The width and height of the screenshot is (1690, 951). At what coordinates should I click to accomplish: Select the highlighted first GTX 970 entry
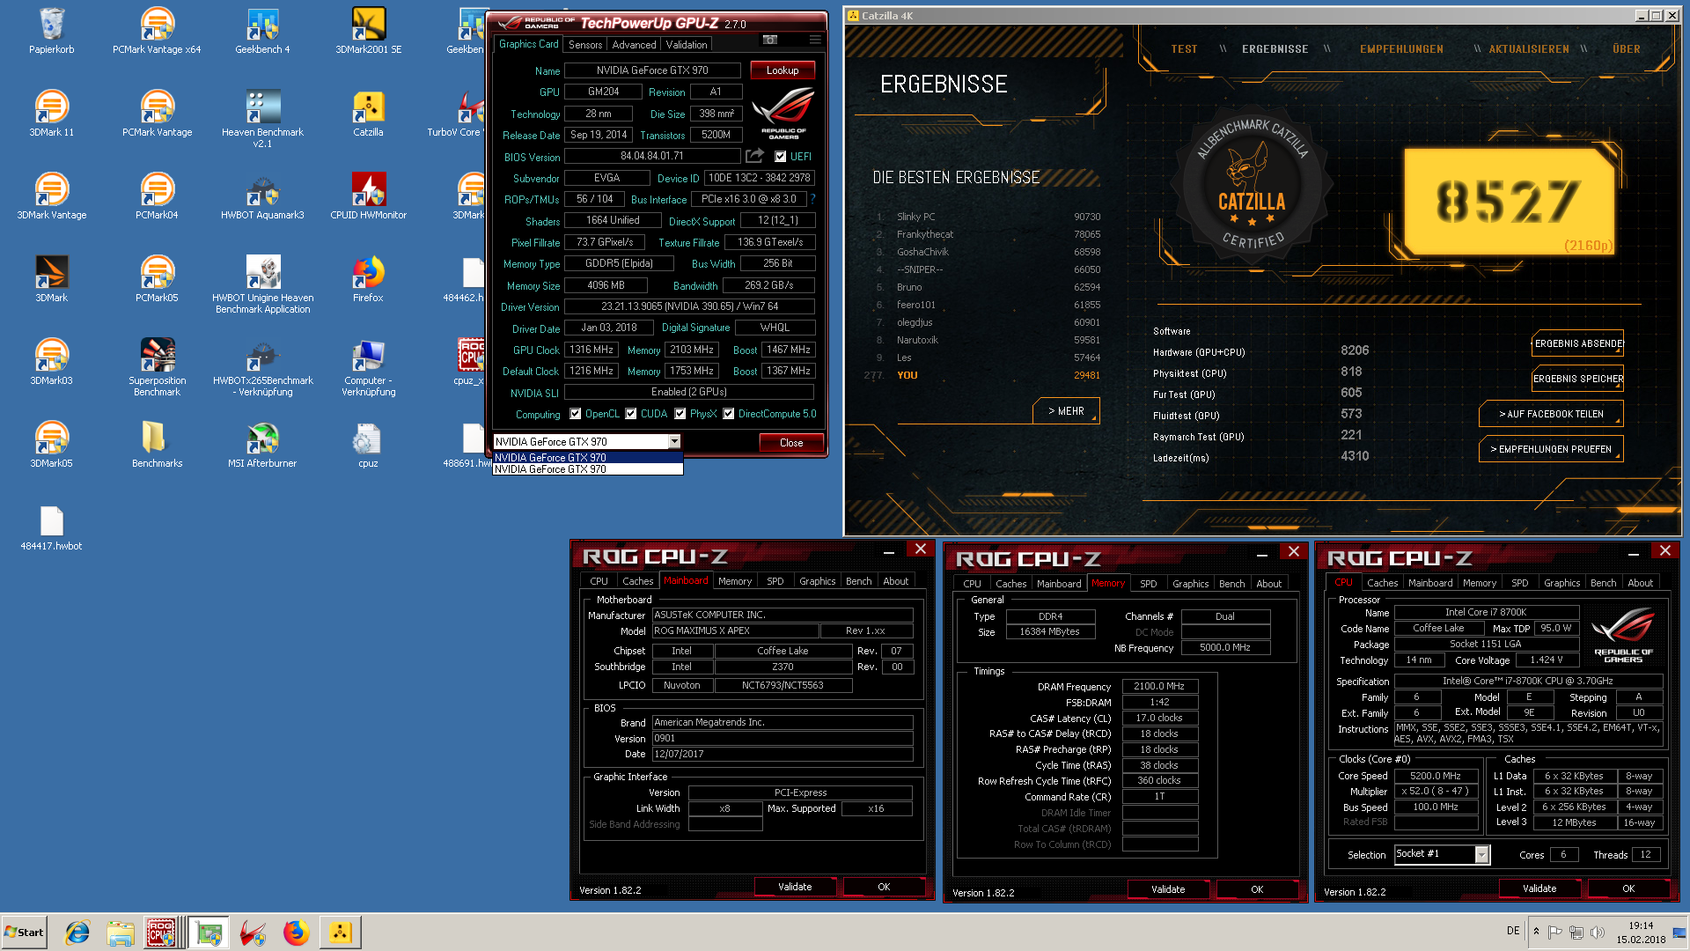[x=587, y=457]
